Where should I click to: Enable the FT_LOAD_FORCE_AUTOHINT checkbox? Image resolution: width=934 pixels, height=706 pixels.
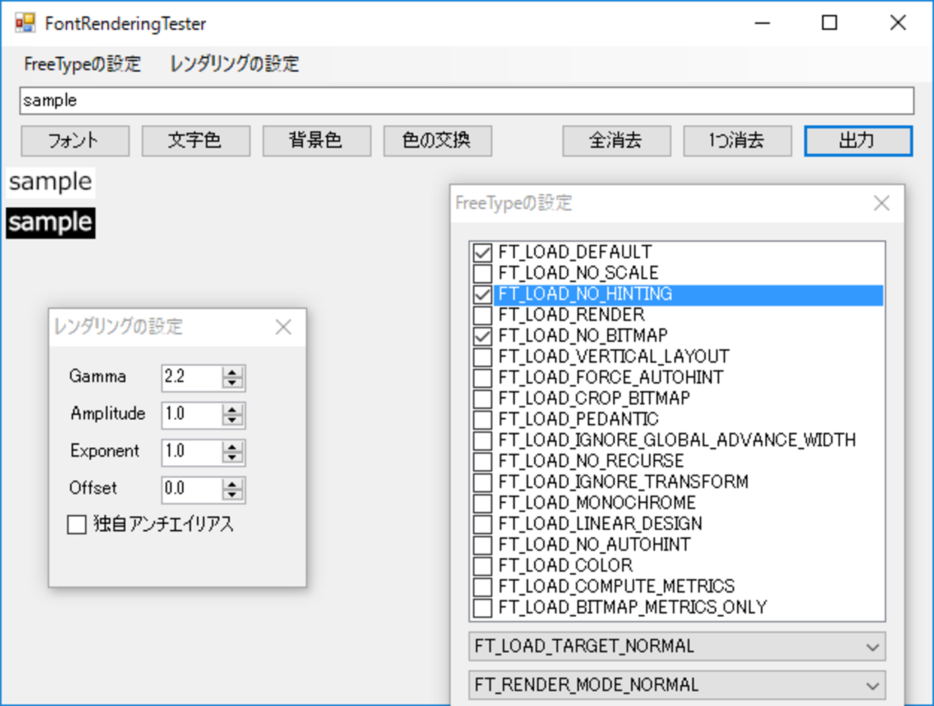(x=483, y=377)
